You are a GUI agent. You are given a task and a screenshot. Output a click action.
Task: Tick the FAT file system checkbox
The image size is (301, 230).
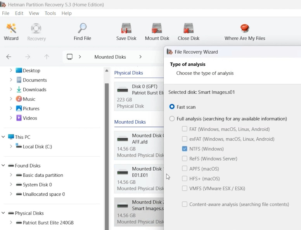(x=185, y=129)
